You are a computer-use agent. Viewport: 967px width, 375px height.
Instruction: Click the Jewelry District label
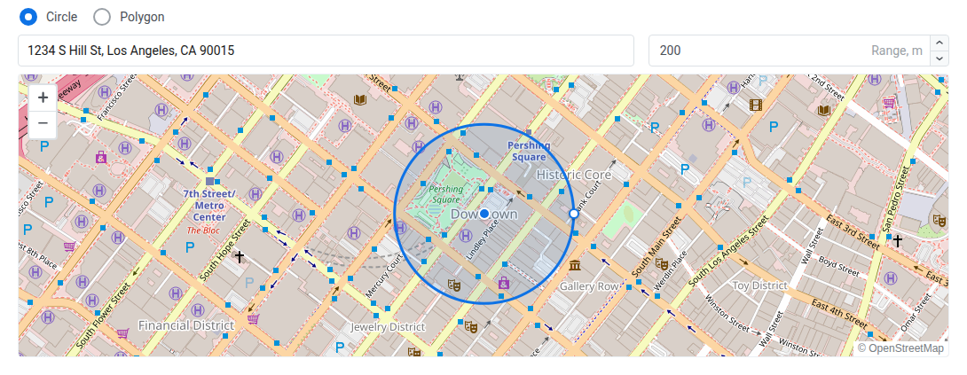(388, 327)
